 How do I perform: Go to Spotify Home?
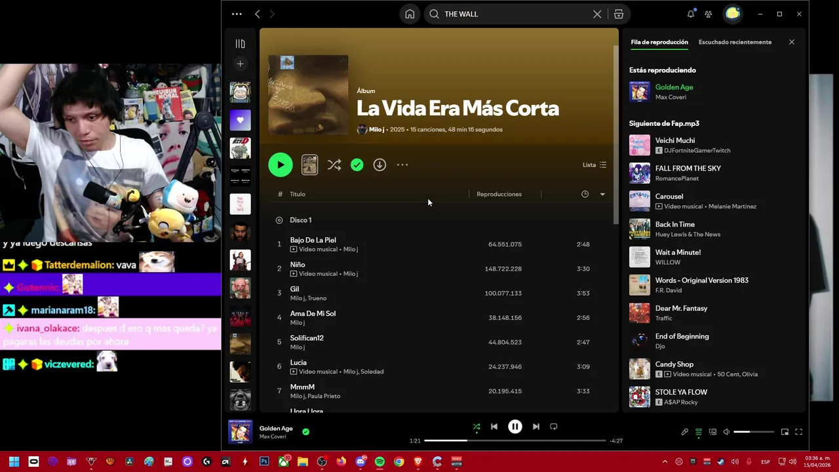point(410,14)
